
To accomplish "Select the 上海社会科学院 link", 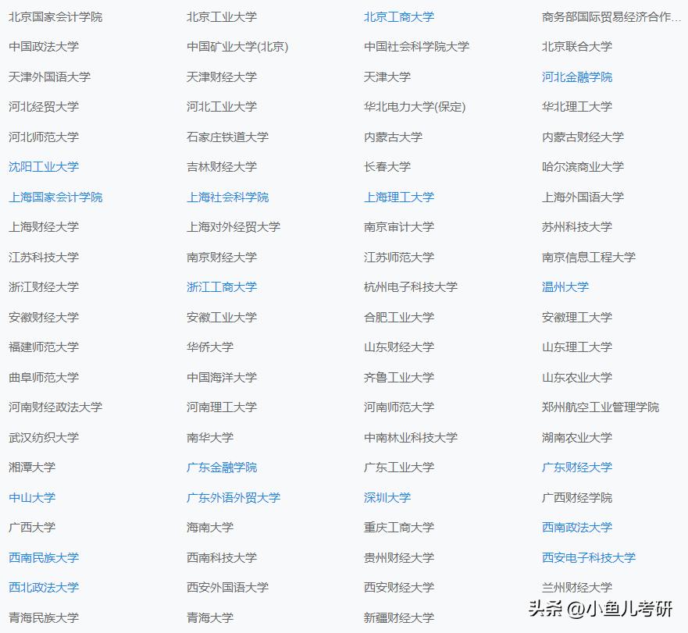I will (x=228, y=197).
